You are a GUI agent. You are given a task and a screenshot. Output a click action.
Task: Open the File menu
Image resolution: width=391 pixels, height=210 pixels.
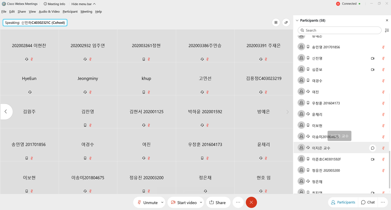coord(4,11)
